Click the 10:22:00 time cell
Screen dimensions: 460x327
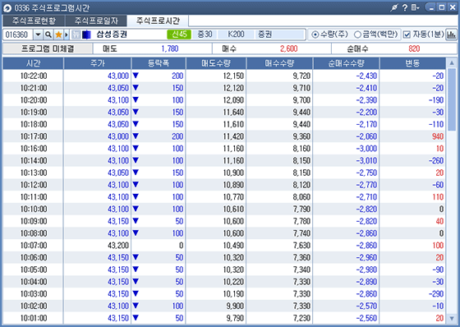pos(34,76)
